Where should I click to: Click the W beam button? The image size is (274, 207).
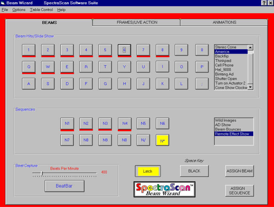point(48,67)
